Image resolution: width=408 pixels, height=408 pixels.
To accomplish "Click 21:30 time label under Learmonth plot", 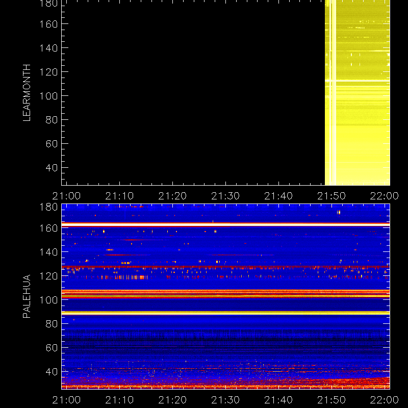I will 225,196.
